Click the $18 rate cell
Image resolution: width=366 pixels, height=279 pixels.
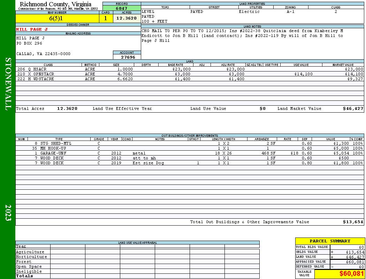pyautogui.click(x=295, y=153)
